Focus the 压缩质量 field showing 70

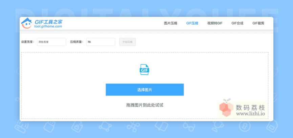click(100, 42)
